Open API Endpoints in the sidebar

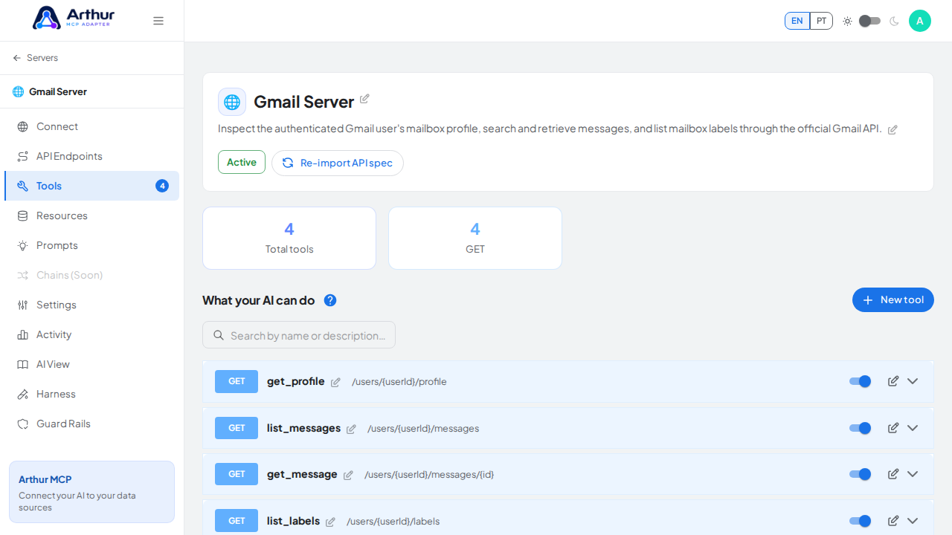click(92, 156)
